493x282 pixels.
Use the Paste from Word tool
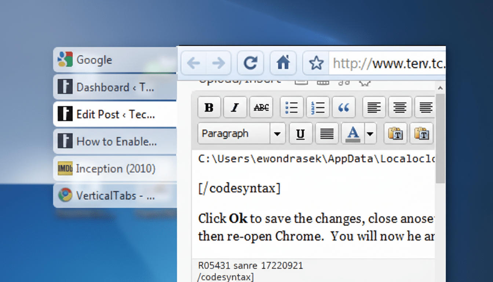pos(422,133)
